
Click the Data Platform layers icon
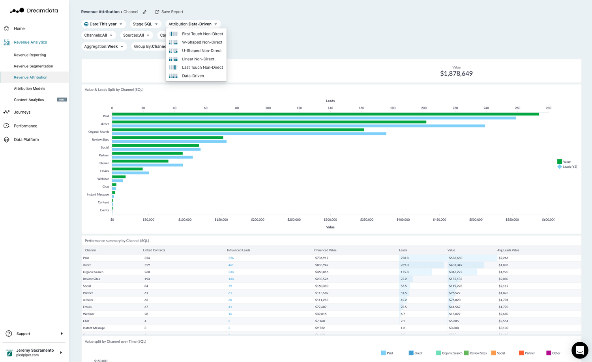(6, 139)
